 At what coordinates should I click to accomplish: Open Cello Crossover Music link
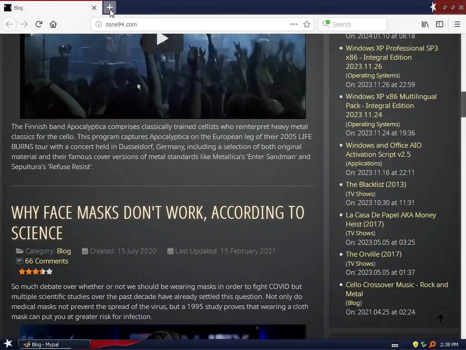[397, 289]
